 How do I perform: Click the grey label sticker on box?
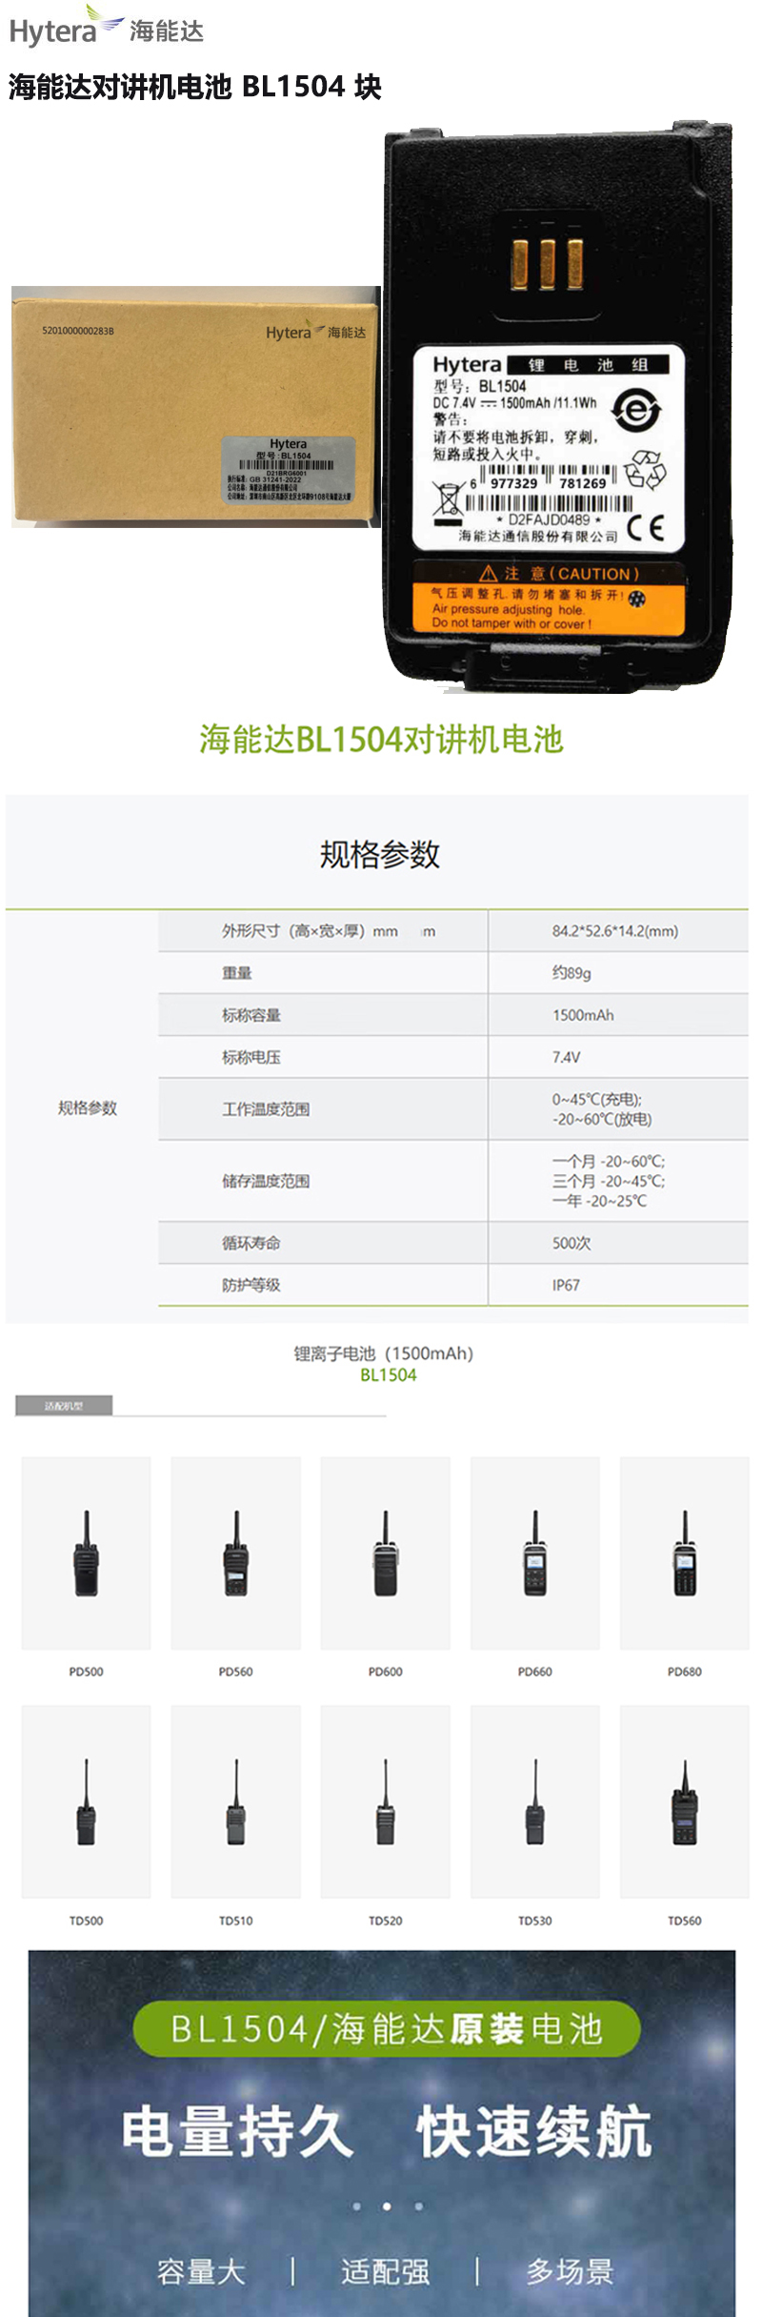289,469
